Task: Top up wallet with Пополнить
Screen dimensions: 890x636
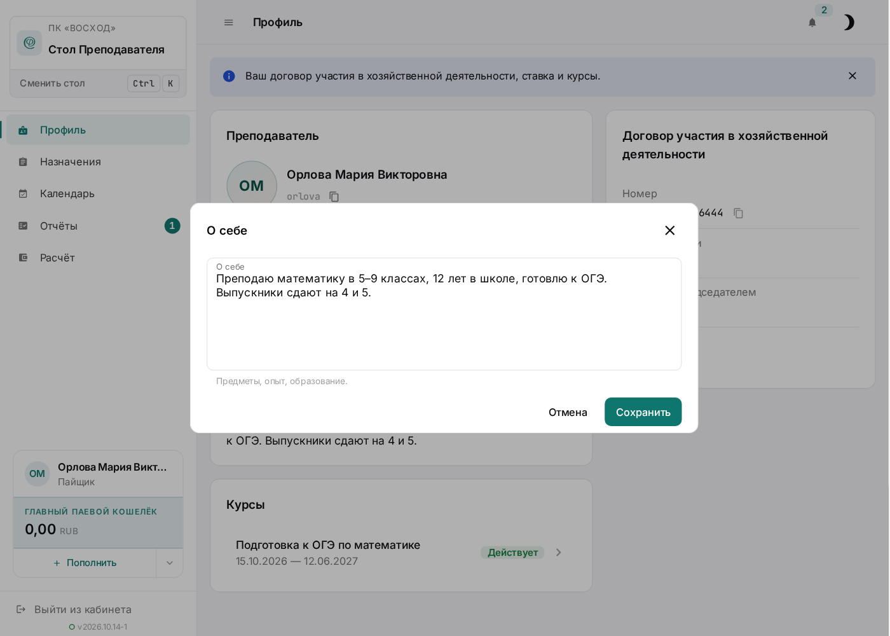Action: (x=85, y=563)
